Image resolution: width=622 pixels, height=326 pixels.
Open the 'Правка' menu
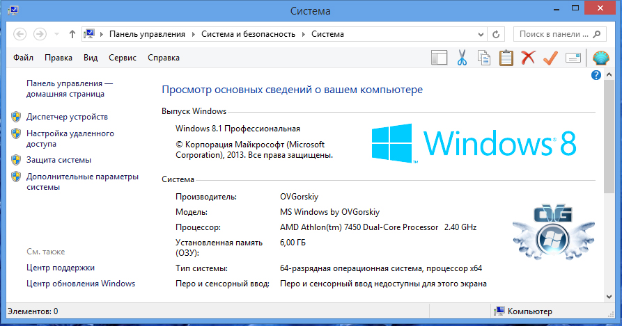59,58
